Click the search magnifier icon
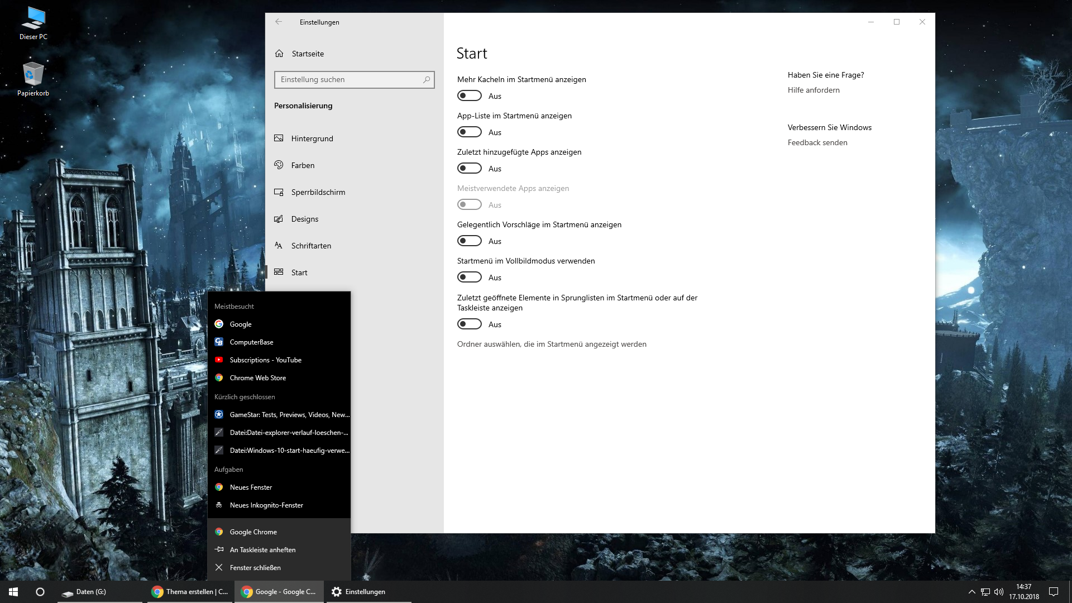The image size is (1072, 603). point(427,80)
